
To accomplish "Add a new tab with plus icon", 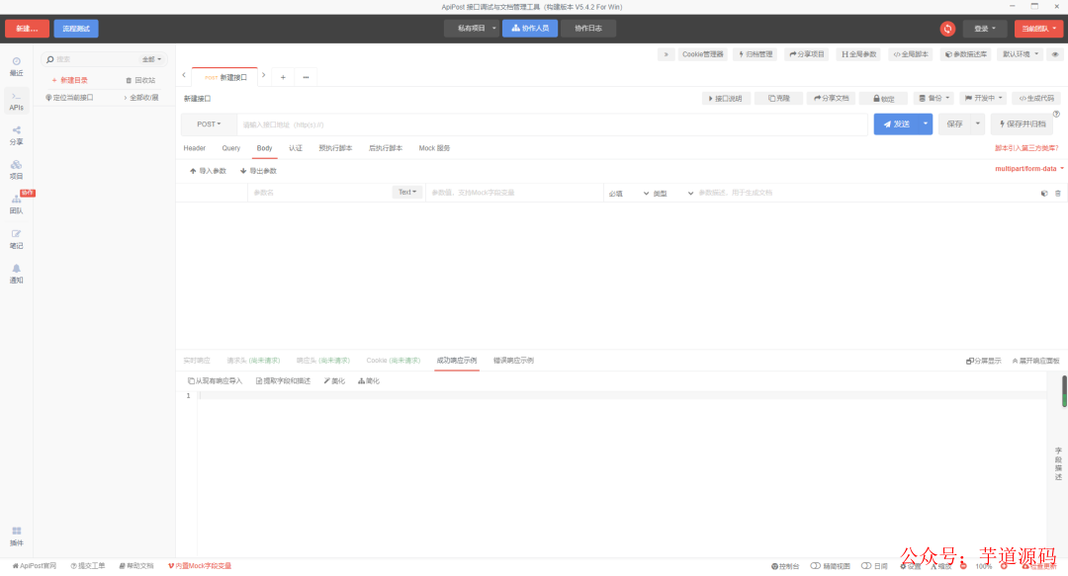I will click(283, 77).
